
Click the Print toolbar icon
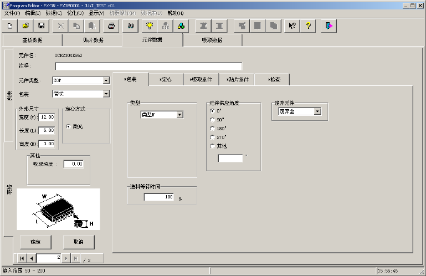tap(111, 26)
